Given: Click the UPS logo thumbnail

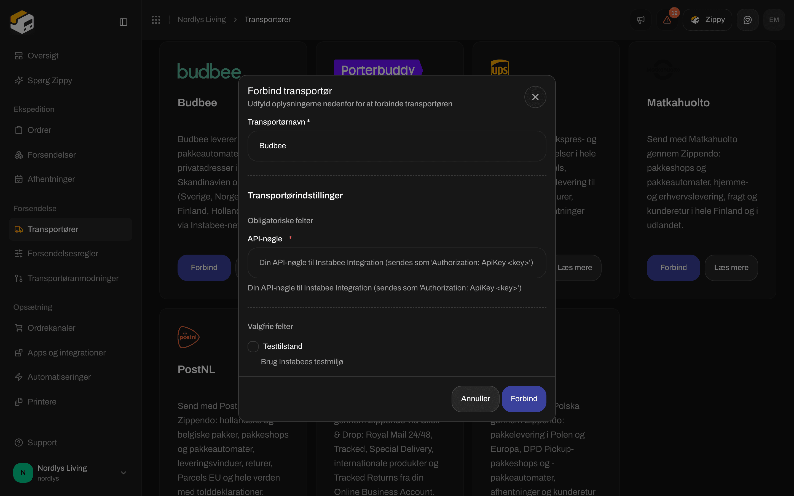Looking at the screenshot, I should 500,67.
